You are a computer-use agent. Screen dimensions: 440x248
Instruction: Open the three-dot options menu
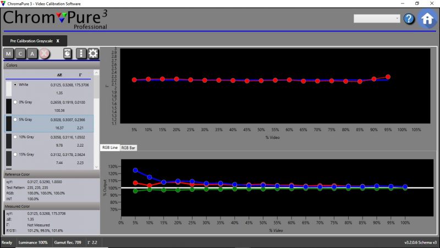coord(81,53)
